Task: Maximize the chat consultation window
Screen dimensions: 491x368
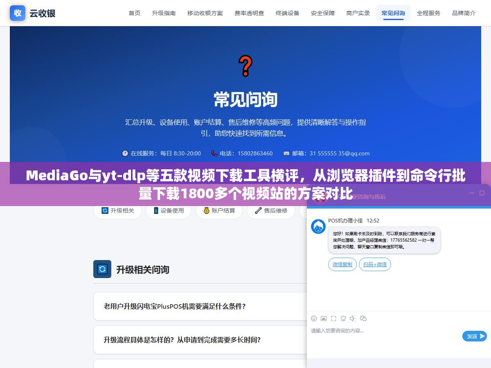Action: pos(482,193)
